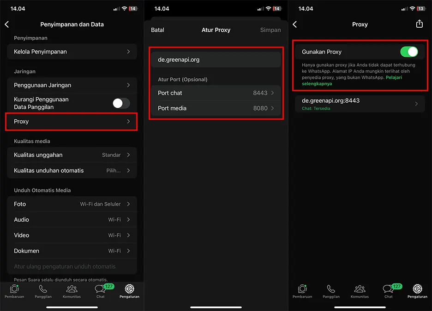Open Panggilan tab on Penyimpanan dan Data screen
The height and width of the screenshot is (311, 432).
[x=43, y=291]
